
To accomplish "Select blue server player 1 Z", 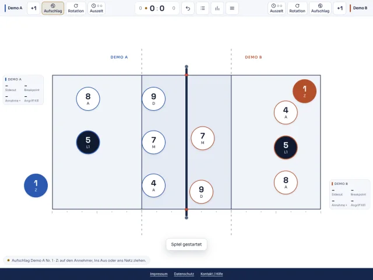I will 36,185.
